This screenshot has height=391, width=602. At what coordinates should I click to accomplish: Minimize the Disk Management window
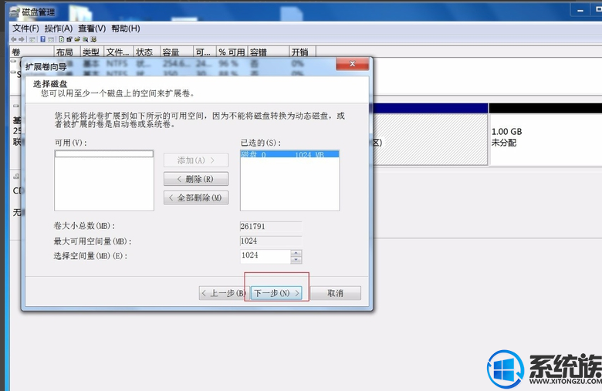click(x=580, y=10)
